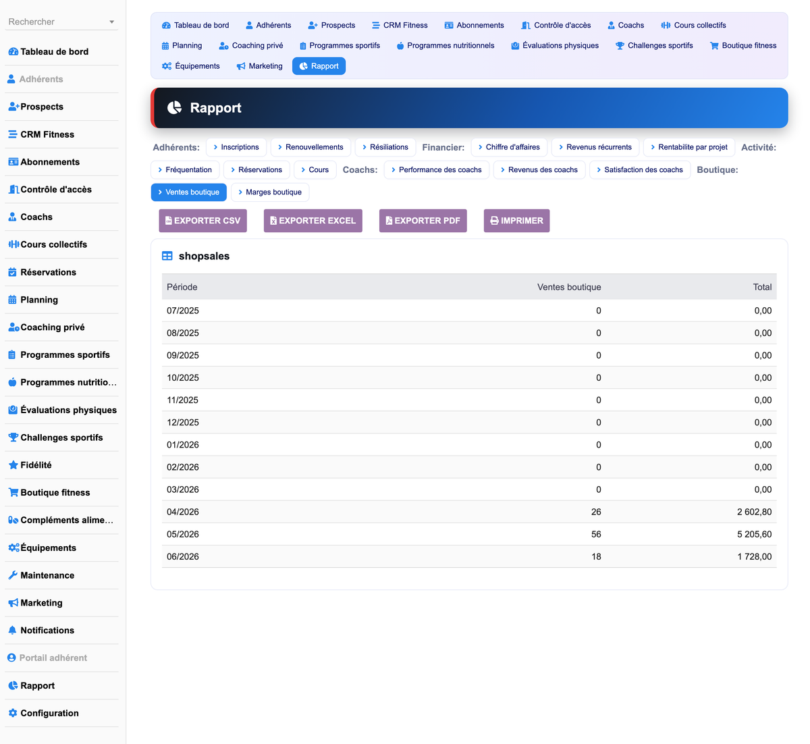Open the Inscriptions report chevron link

click(236, 147)
